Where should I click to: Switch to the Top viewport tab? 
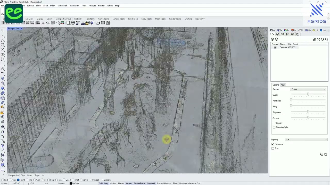[x=23, y=175]
